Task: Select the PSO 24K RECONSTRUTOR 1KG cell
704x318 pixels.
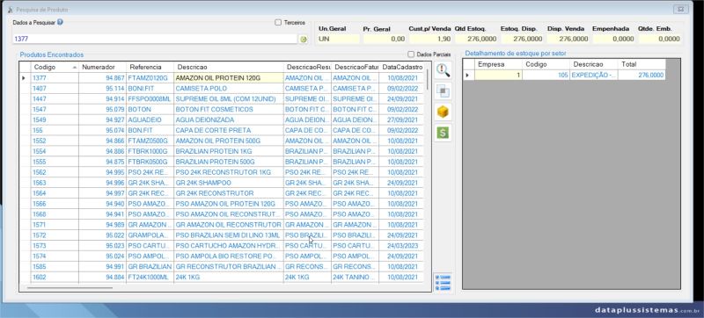Action: 229,172
